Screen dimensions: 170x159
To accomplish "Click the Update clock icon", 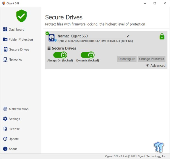I will (5, 139).
